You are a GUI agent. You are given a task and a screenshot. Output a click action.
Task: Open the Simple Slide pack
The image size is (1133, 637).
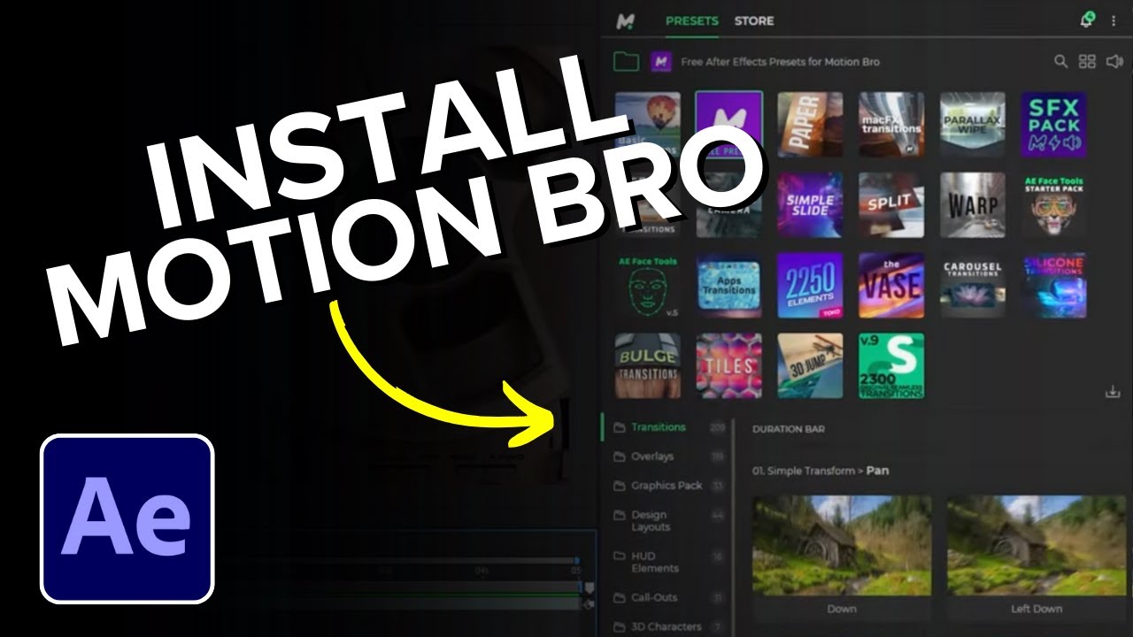pos(810,205)
